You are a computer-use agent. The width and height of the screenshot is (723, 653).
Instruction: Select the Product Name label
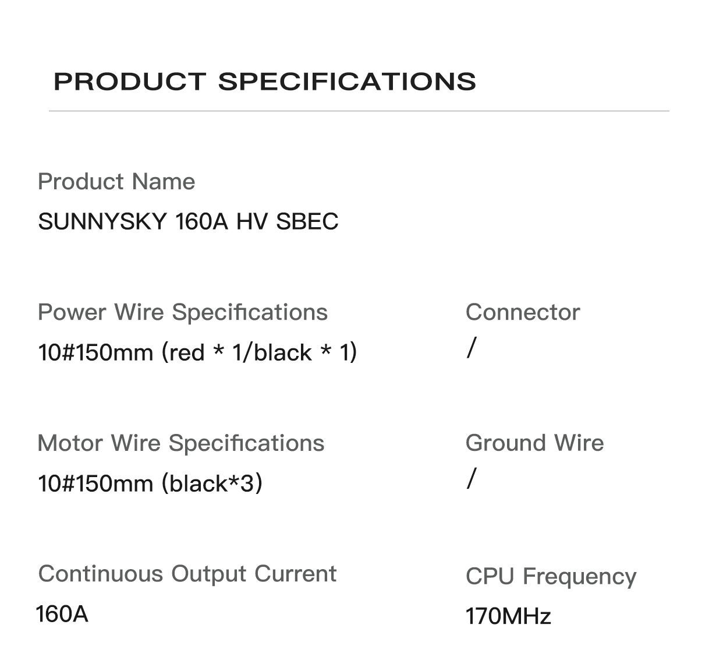116,182
